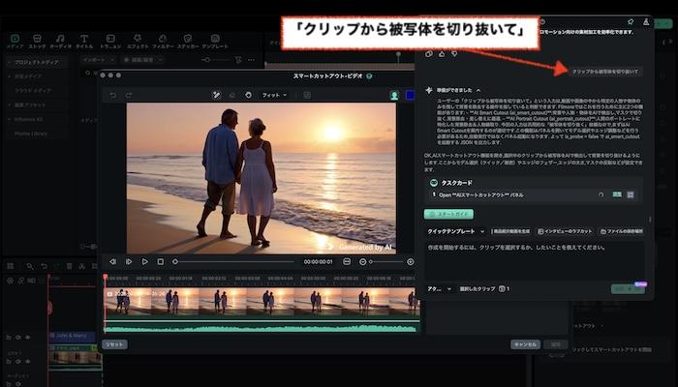Click the cut scissors icon in main timeline toolbar
This screenshot has width=678, height=387.
click(81, 266)
